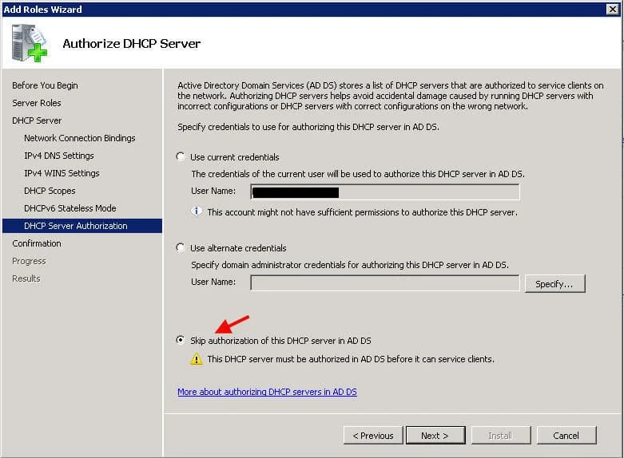Viewport: 624px width, 458px height.
Task: Click the credentials of the current user text
Action: click(x=358, y=174)
